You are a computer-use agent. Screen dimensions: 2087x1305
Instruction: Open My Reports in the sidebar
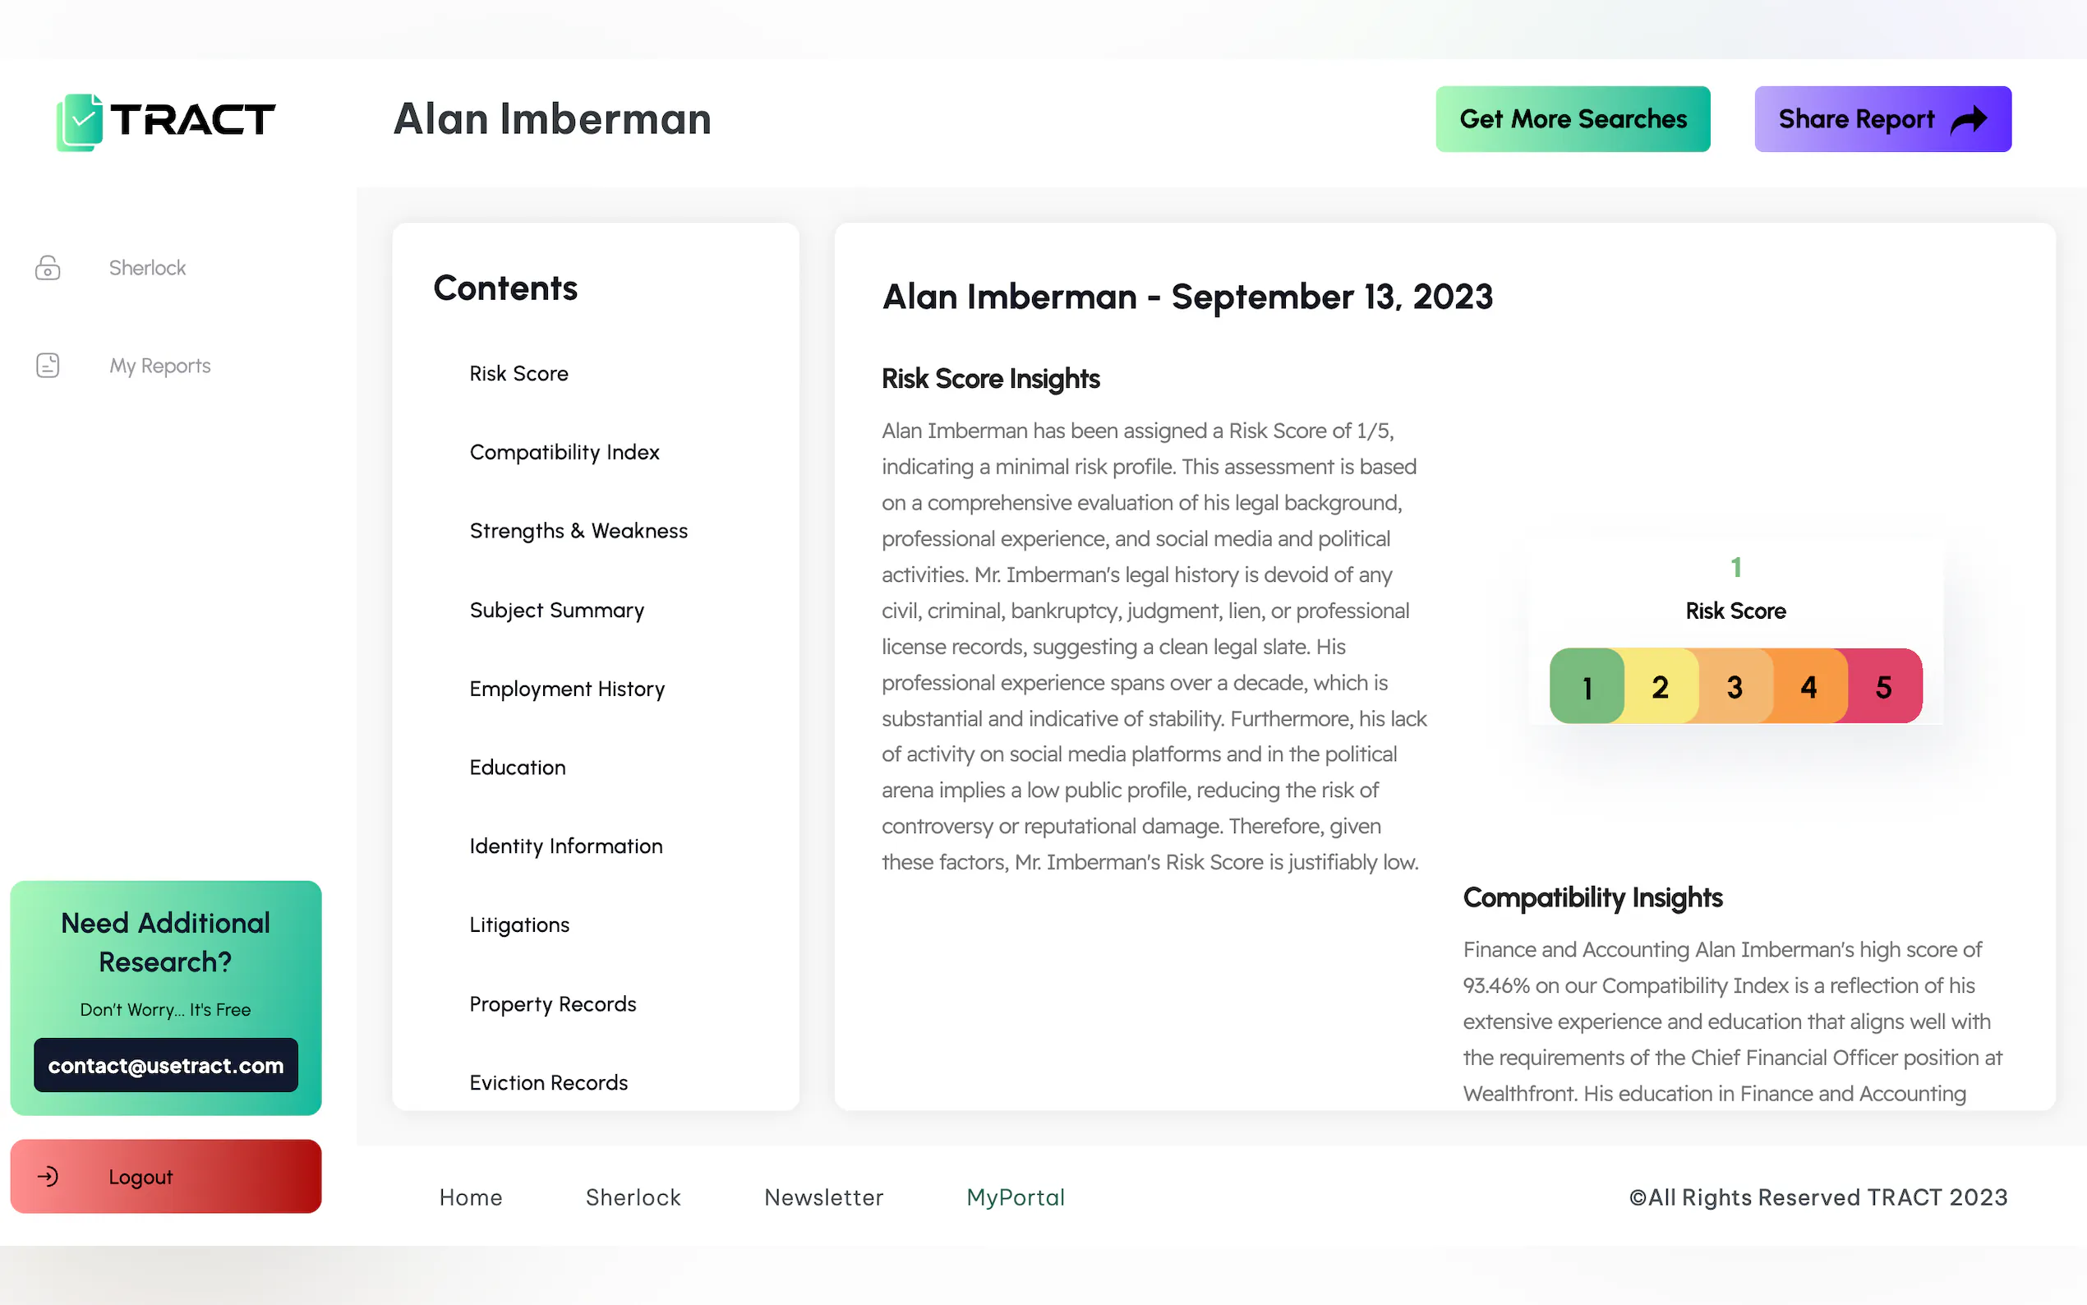click(x=159, y=366)
